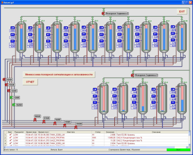Click the red fire valve icon for Пожарная Задвижка 3

tap(132, 75)
